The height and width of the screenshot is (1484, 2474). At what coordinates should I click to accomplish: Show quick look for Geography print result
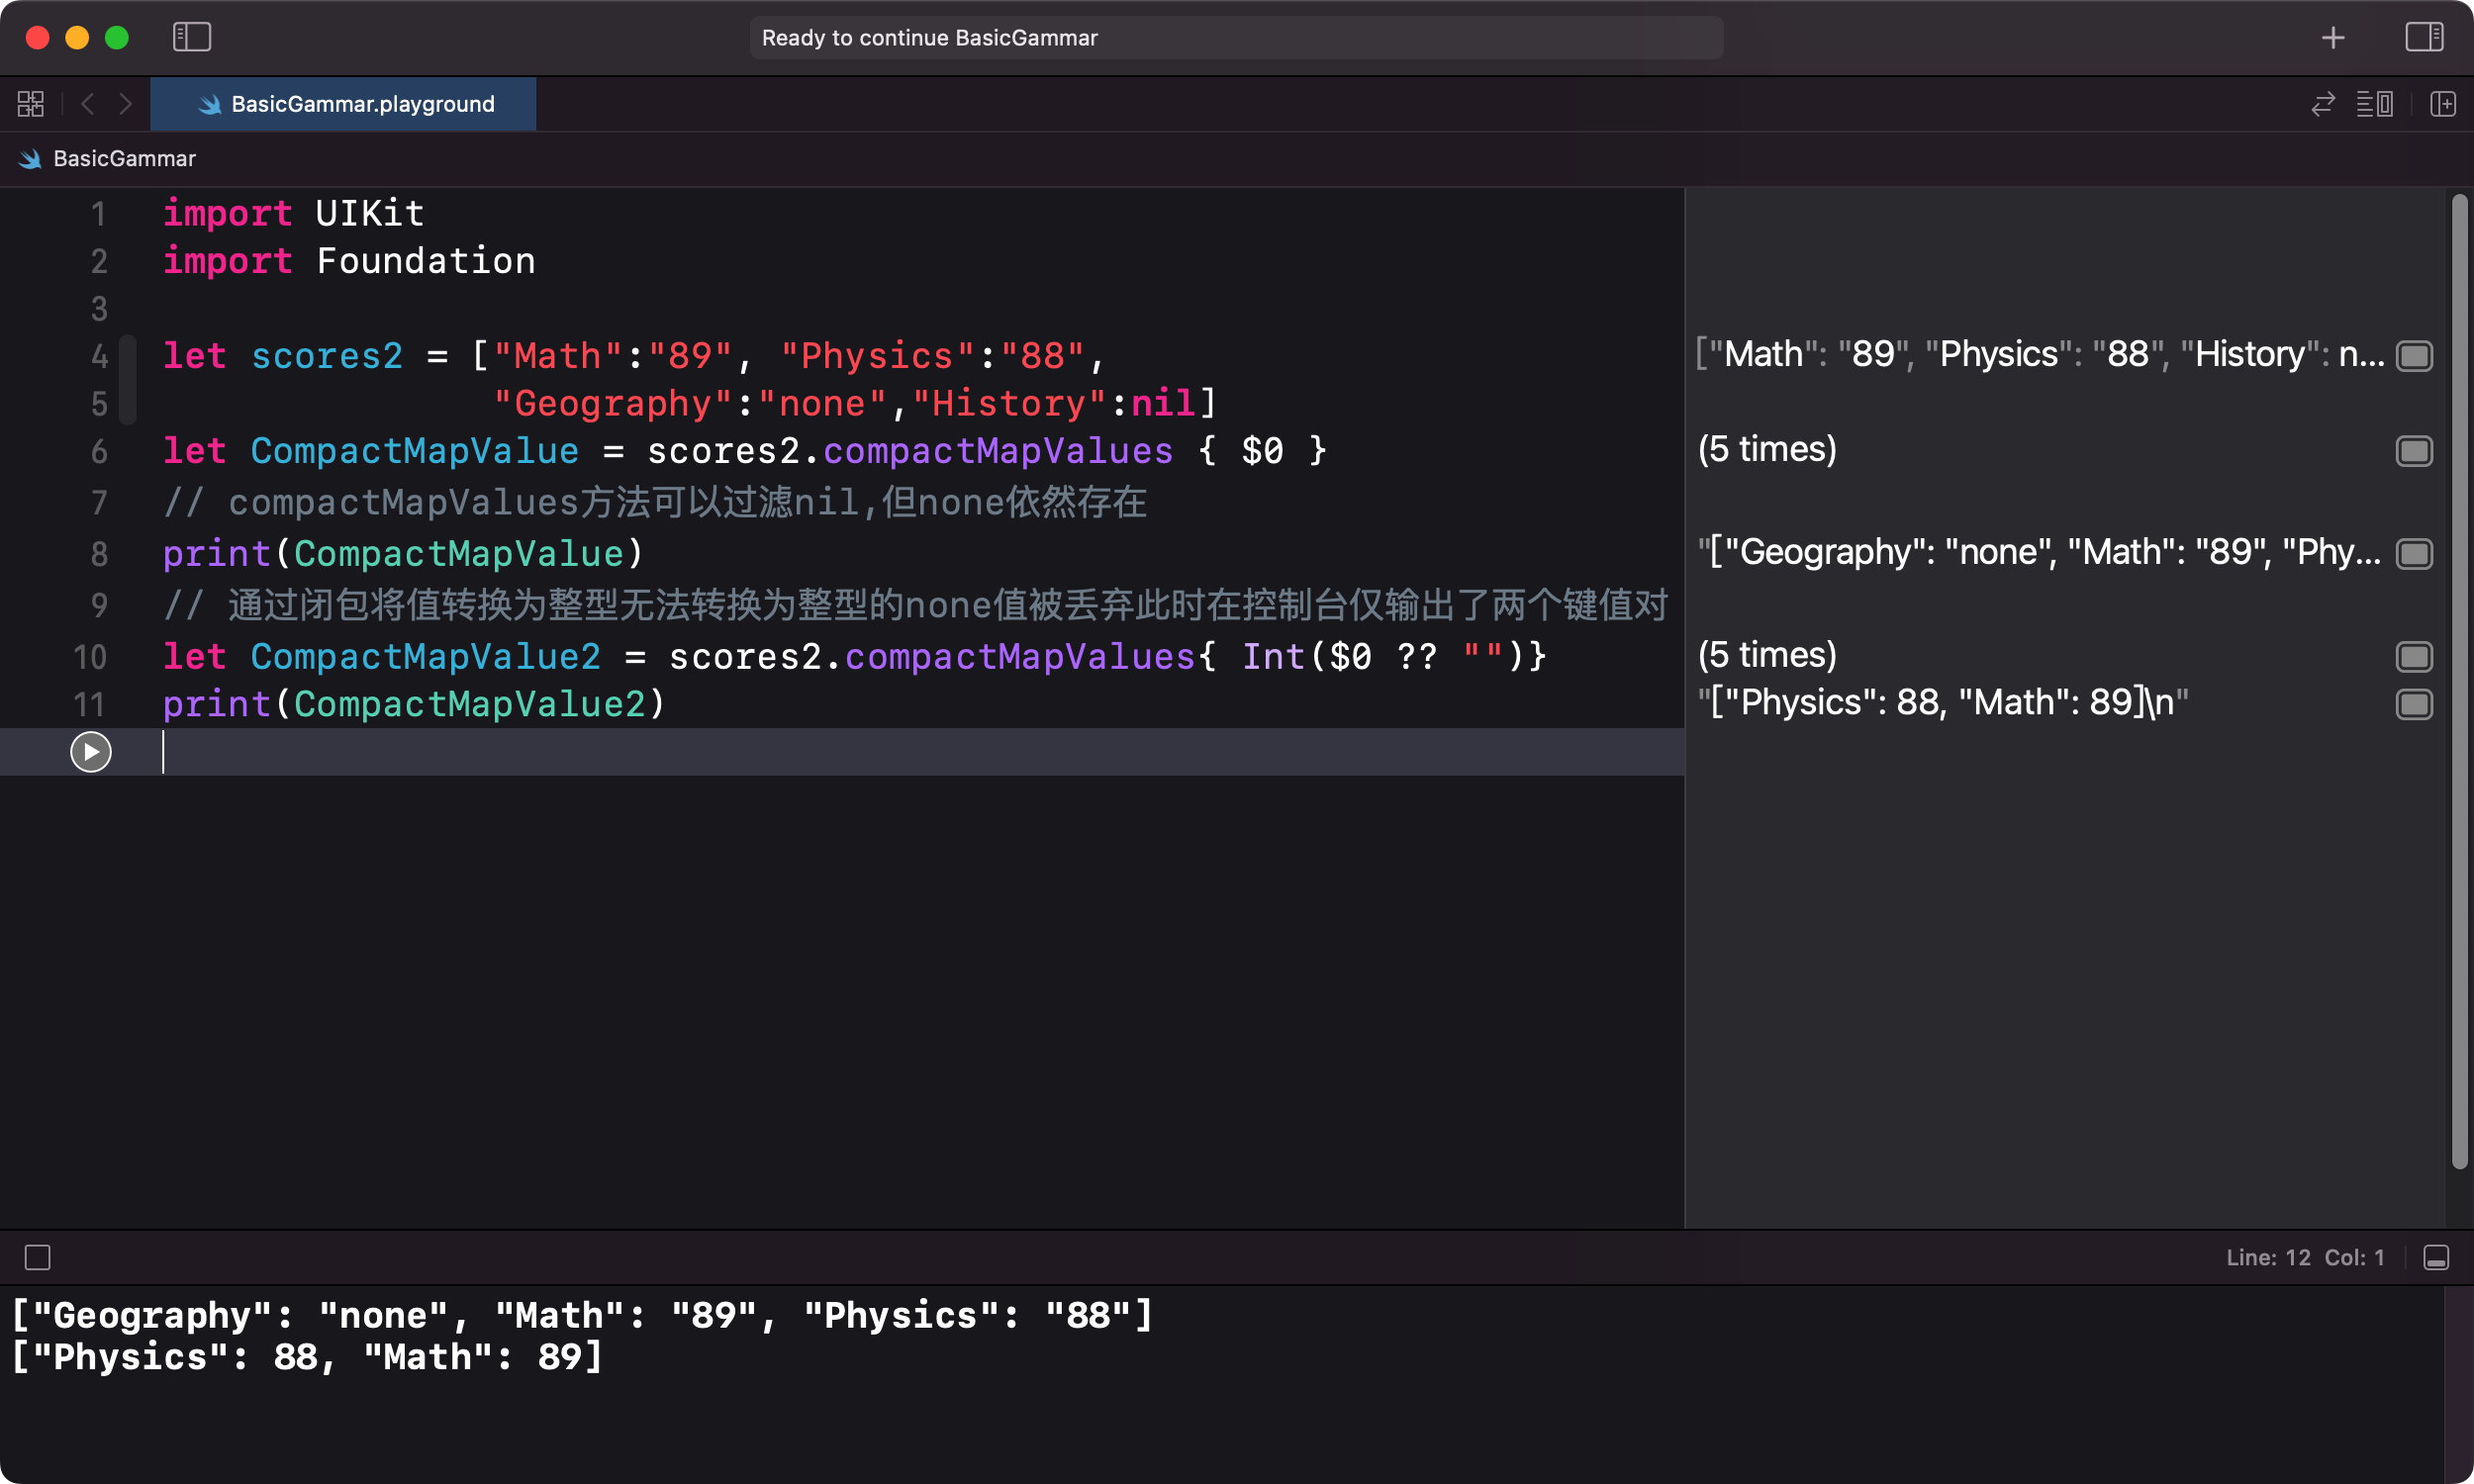point(2414,553)
